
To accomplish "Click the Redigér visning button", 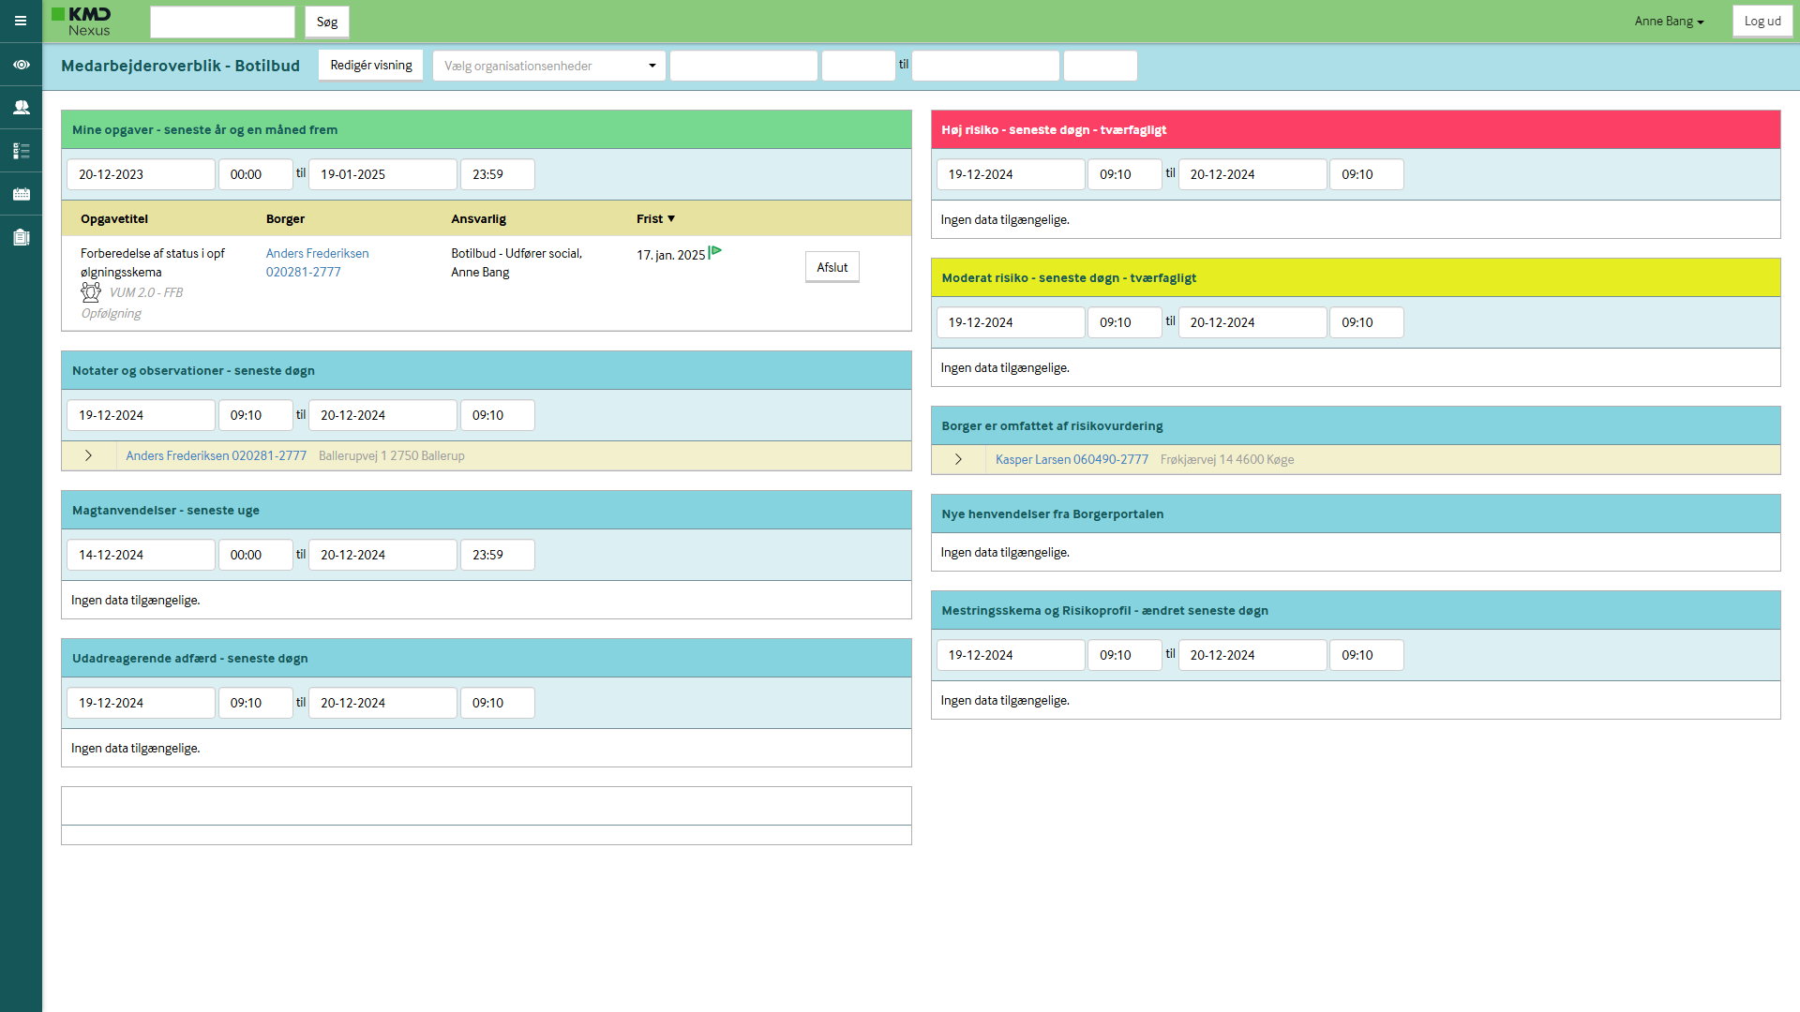I will coord(370,65).
